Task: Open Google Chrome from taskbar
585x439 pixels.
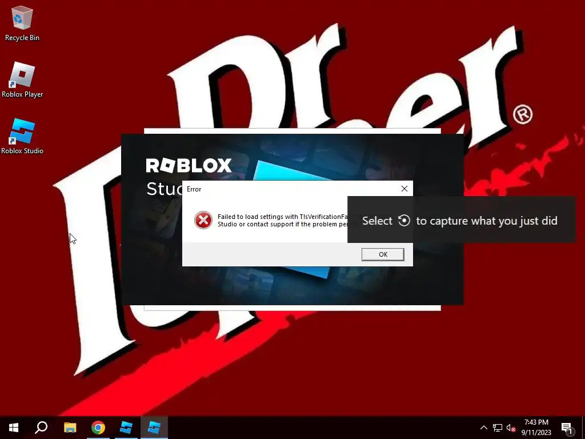Action: click(98, 428)
